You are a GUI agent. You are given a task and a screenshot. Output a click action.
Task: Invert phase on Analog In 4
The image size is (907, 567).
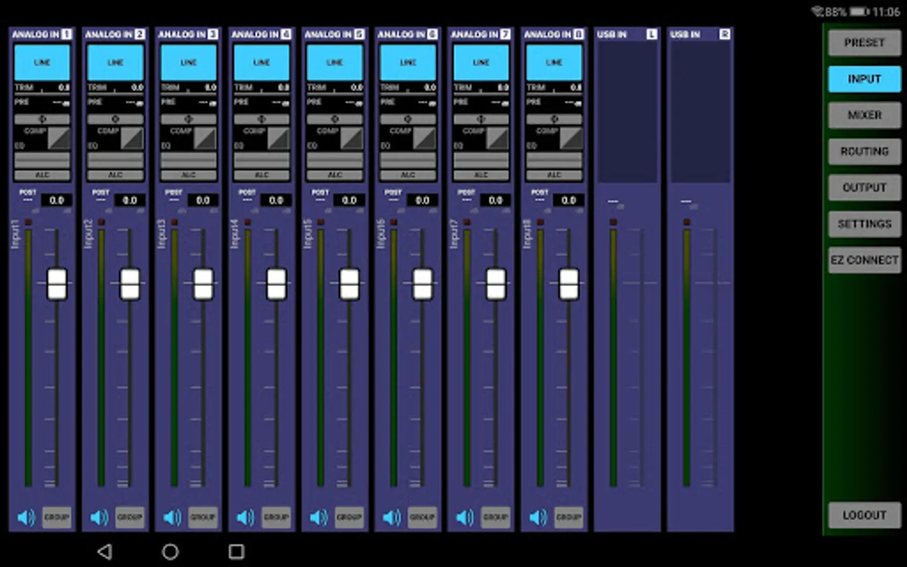point(261,118)
